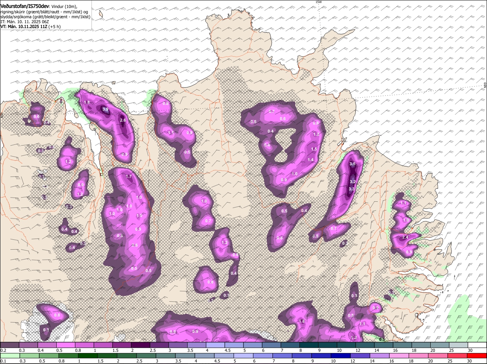Viewport: 487px width, 364px height.
Task: Click the 2.6 precipitation value on the map
Action: [123, 120]
